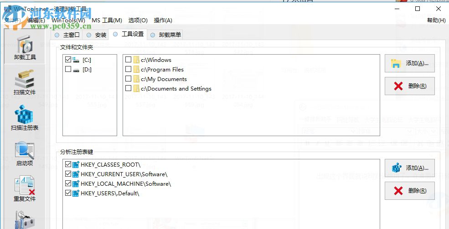Open the 编辑(E) menu

36,20
